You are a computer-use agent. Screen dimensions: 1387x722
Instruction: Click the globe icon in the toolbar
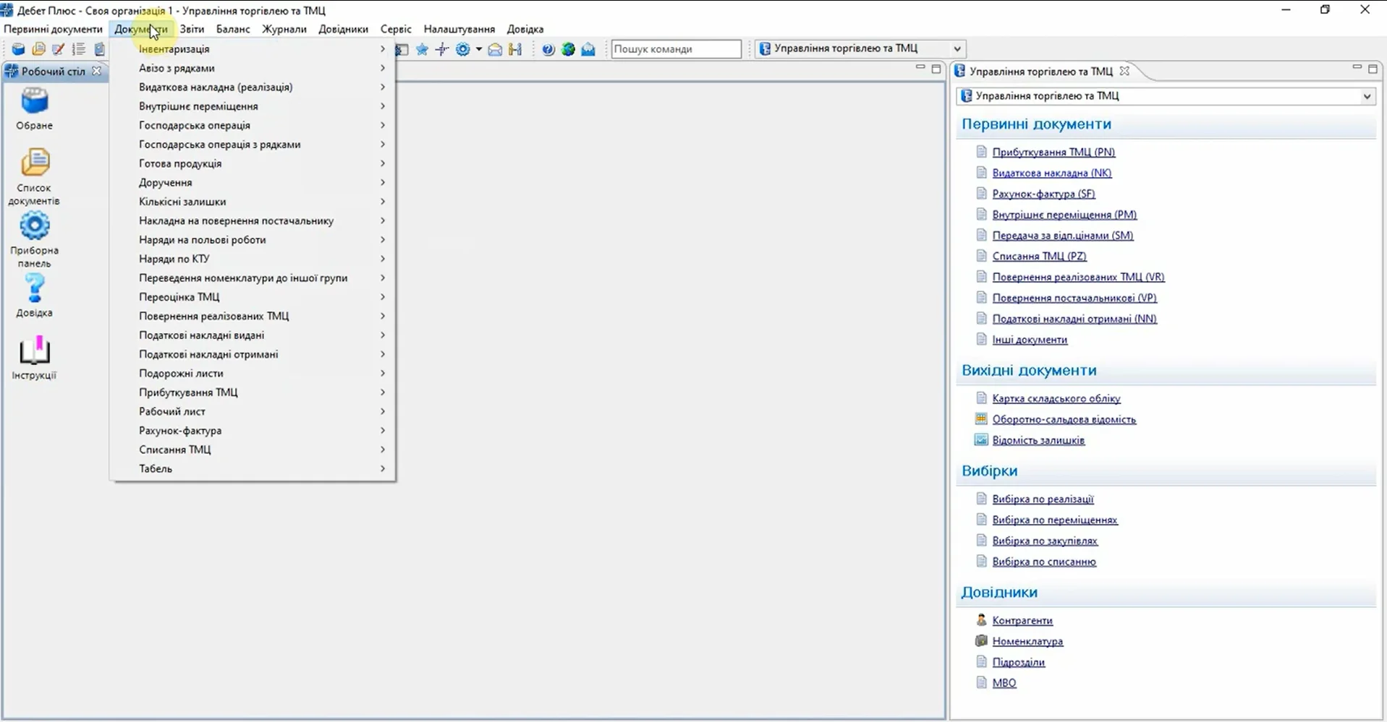pos(568,49)
